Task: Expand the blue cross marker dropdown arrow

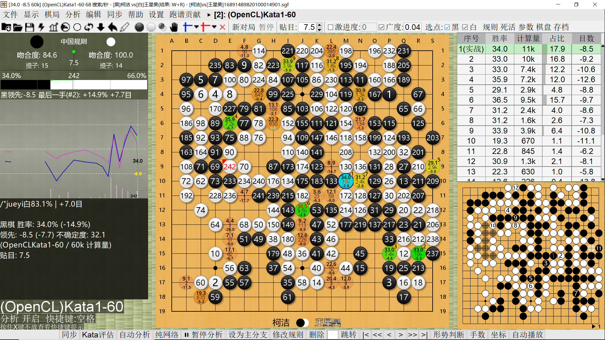Action: click(x=196, y=27)
